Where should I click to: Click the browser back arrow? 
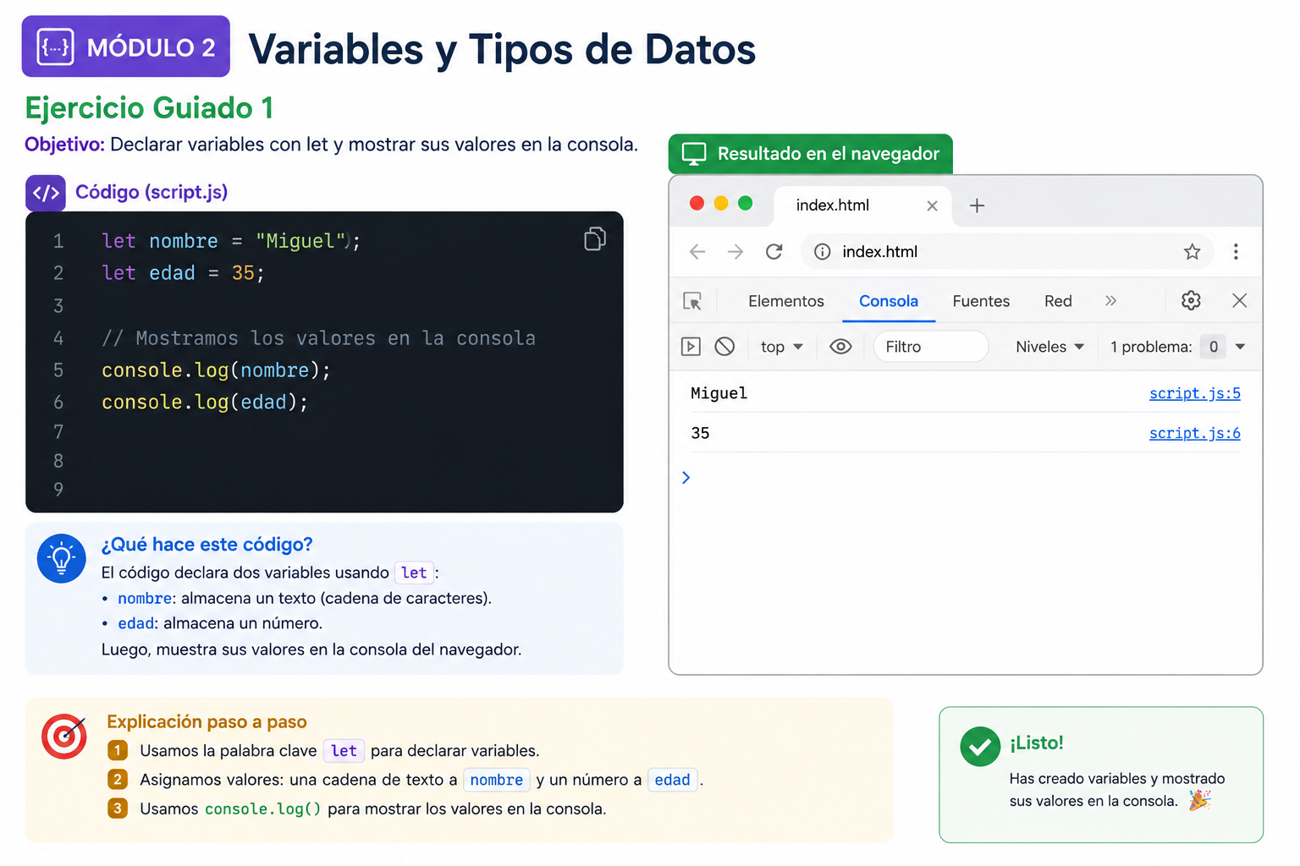[x=697, y=252]
